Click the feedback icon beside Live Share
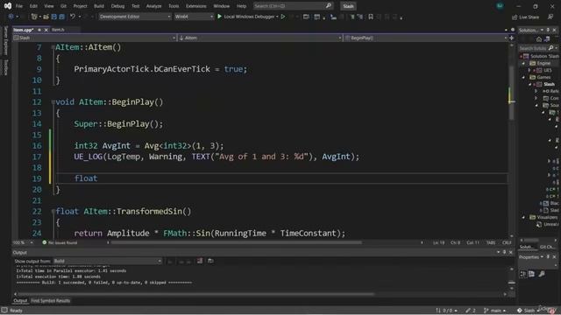Image resolution: width=561 pixels, height=315 pixels. pyautogui.click(x=550, y=17)
